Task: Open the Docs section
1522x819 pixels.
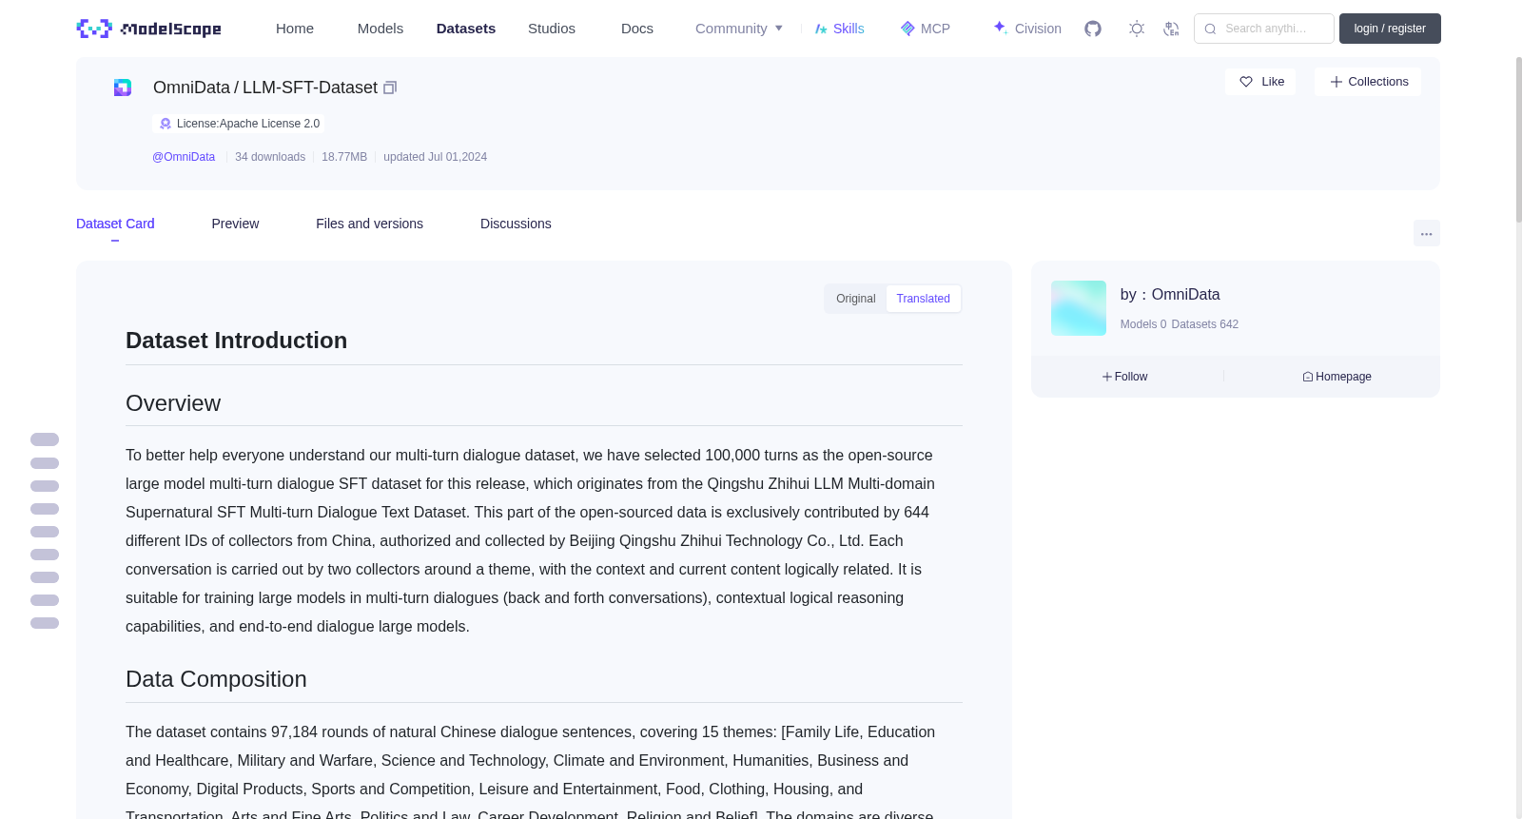Action: pyautogui.click(x=637, y=29)
